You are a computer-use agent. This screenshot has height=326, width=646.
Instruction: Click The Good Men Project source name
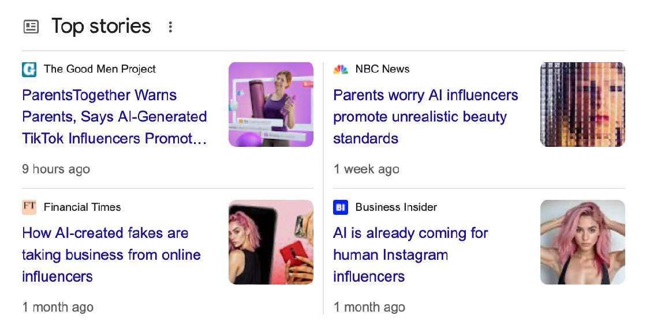coord(100,69)
